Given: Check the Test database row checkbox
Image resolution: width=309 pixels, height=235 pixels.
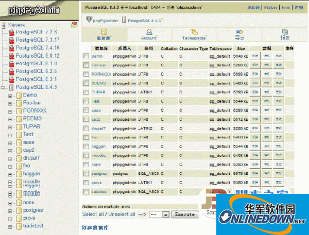Looking at the screenshot, I should 86,101.
